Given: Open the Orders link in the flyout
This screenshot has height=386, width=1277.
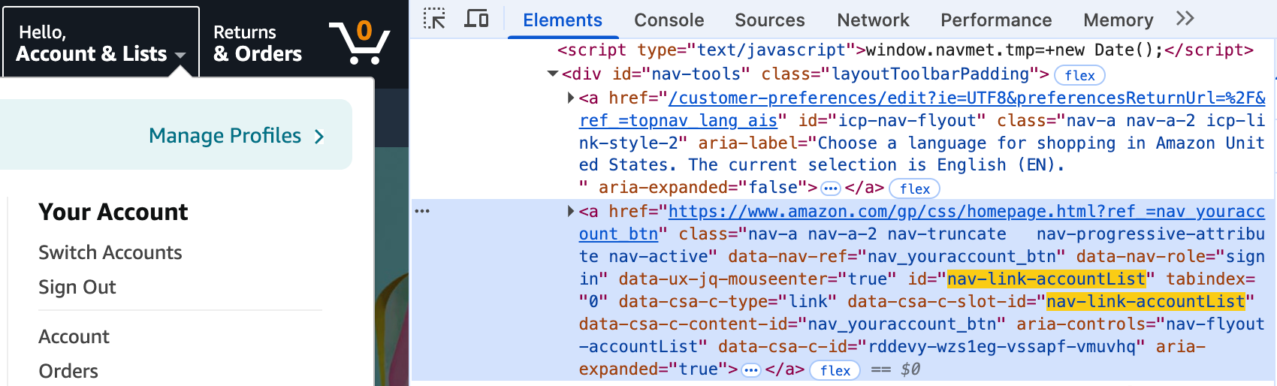Looking at the screenshot, I should click(68, 371).
